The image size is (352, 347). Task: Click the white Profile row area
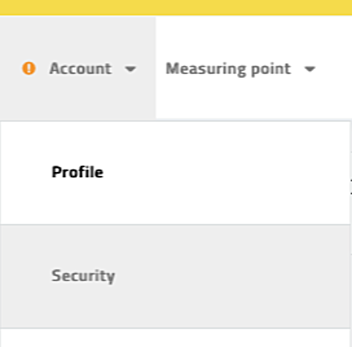point(175,173)
